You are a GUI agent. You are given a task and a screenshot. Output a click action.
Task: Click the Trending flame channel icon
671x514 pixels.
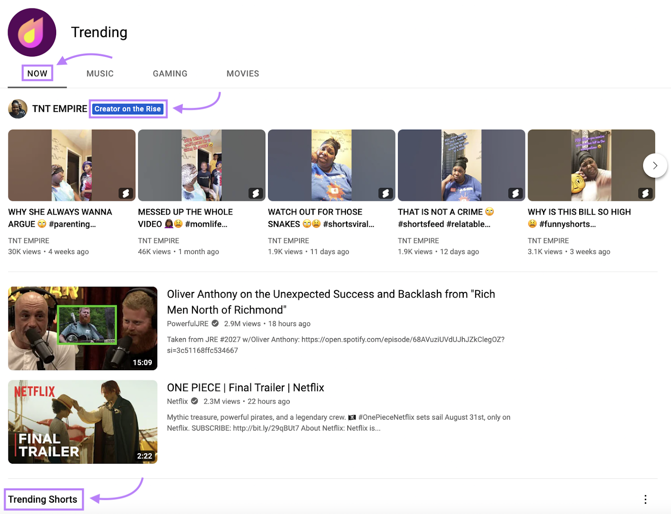(x=32, y=32)
